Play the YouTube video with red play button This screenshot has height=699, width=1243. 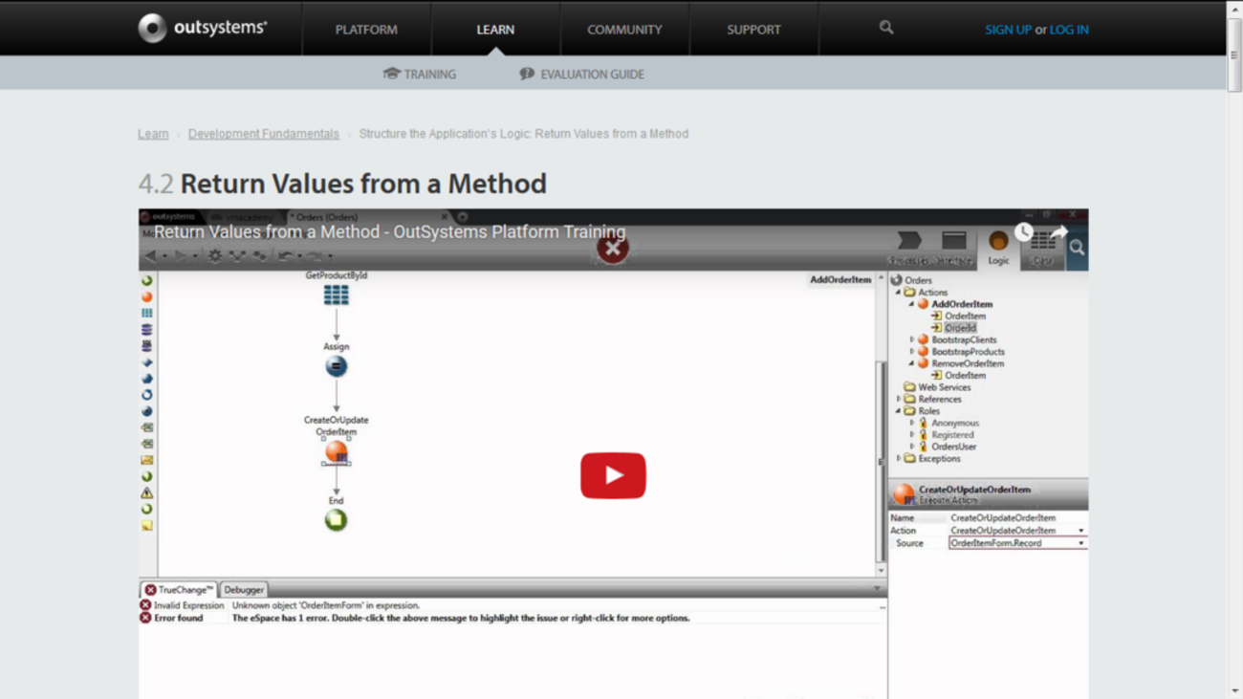coord(613,475)
